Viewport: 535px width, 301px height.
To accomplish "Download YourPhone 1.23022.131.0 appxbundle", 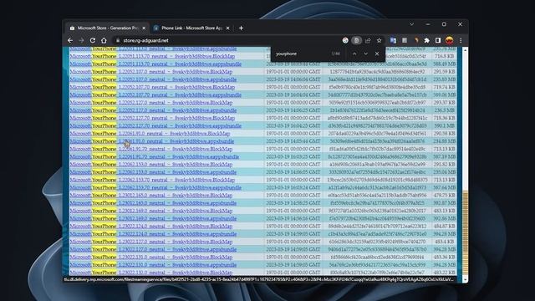I will click(x=153, y=264).
